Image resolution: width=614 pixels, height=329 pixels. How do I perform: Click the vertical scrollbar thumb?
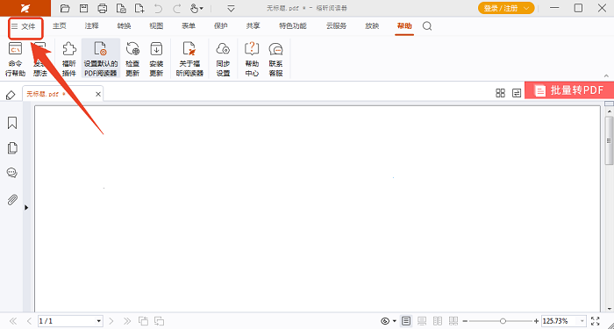610,139
